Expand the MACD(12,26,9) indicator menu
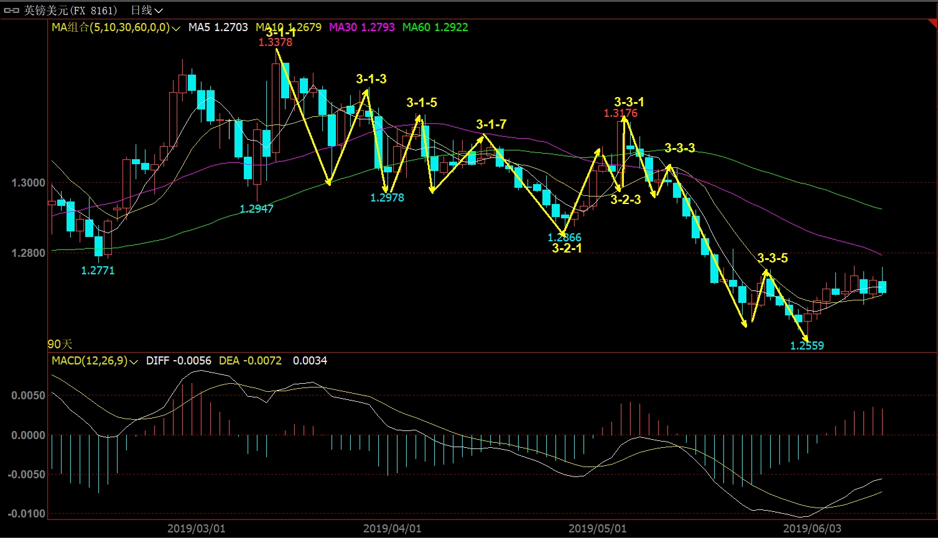The width and height of the screenshot is (938, 538). coord(95,361)
